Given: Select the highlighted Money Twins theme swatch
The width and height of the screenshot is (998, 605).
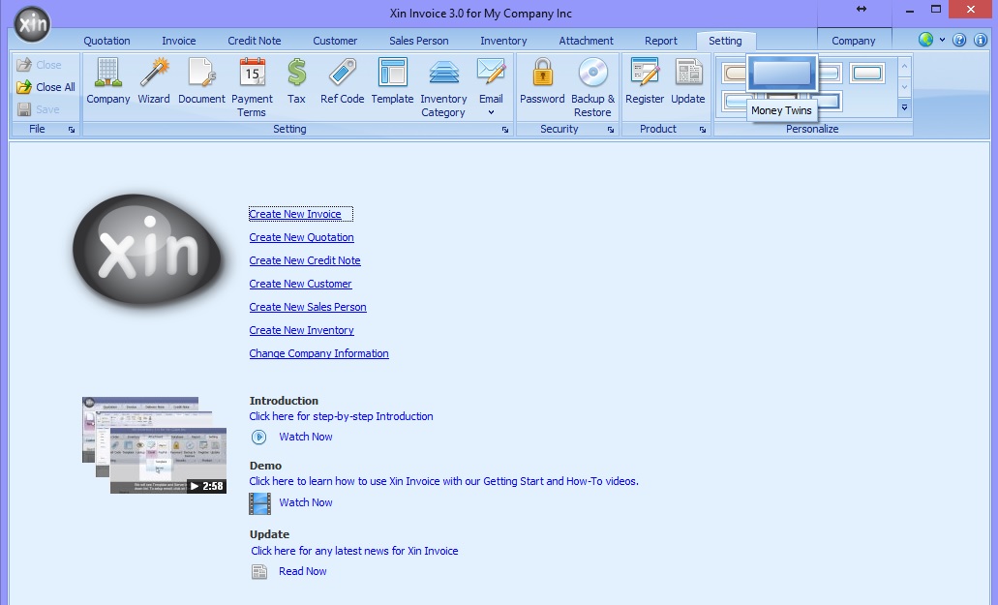Looking at the screenshot, I should [781, 74].
